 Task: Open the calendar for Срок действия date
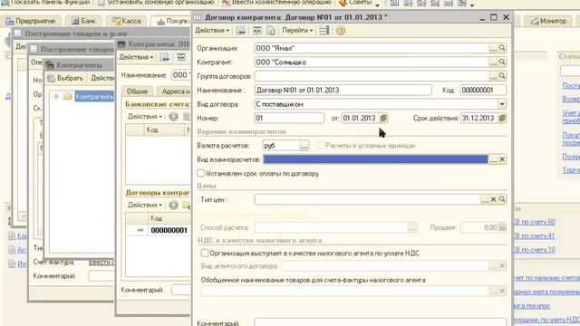point(502,119)
